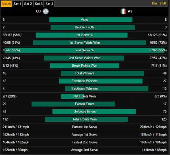Click the 'Forehand Winners' label
The image size is (170, 155).
[x=85, y=81]
